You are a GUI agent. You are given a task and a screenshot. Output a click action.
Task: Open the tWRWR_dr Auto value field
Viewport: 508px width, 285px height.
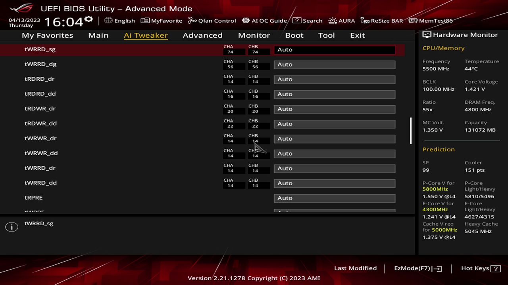[x=335, y=139]
